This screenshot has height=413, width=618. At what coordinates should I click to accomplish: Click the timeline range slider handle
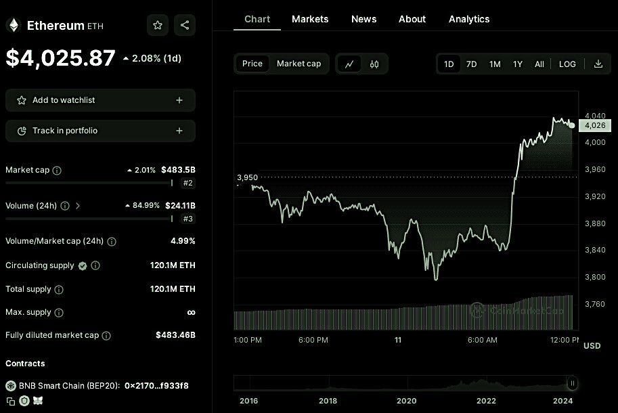[572, 383]
